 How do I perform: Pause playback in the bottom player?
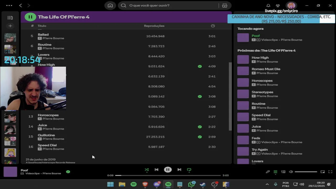tap(168, 170)
